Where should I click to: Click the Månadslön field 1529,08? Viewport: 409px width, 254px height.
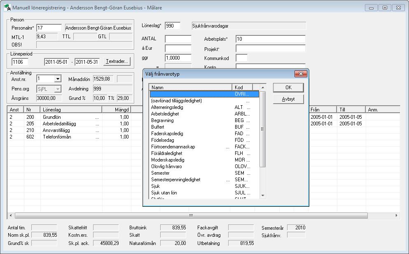[x=103, y=79]
